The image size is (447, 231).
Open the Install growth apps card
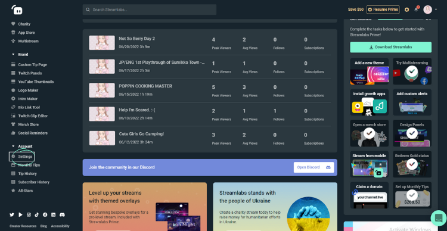[369, 102]
